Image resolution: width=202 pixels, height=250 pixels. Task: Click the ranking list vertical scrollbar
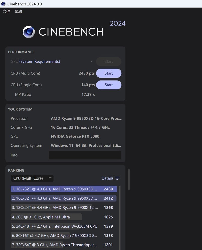(120, 217)
